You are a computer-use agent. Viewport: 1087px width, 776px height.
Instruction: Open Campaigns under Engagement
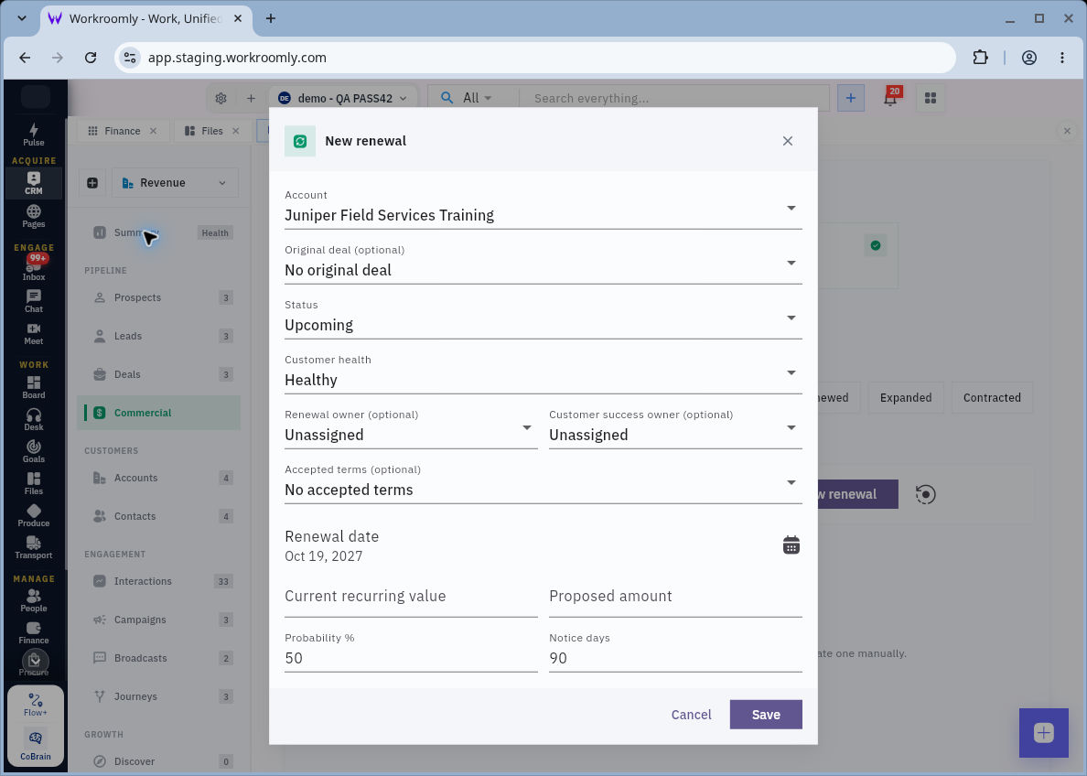point(159,620)
